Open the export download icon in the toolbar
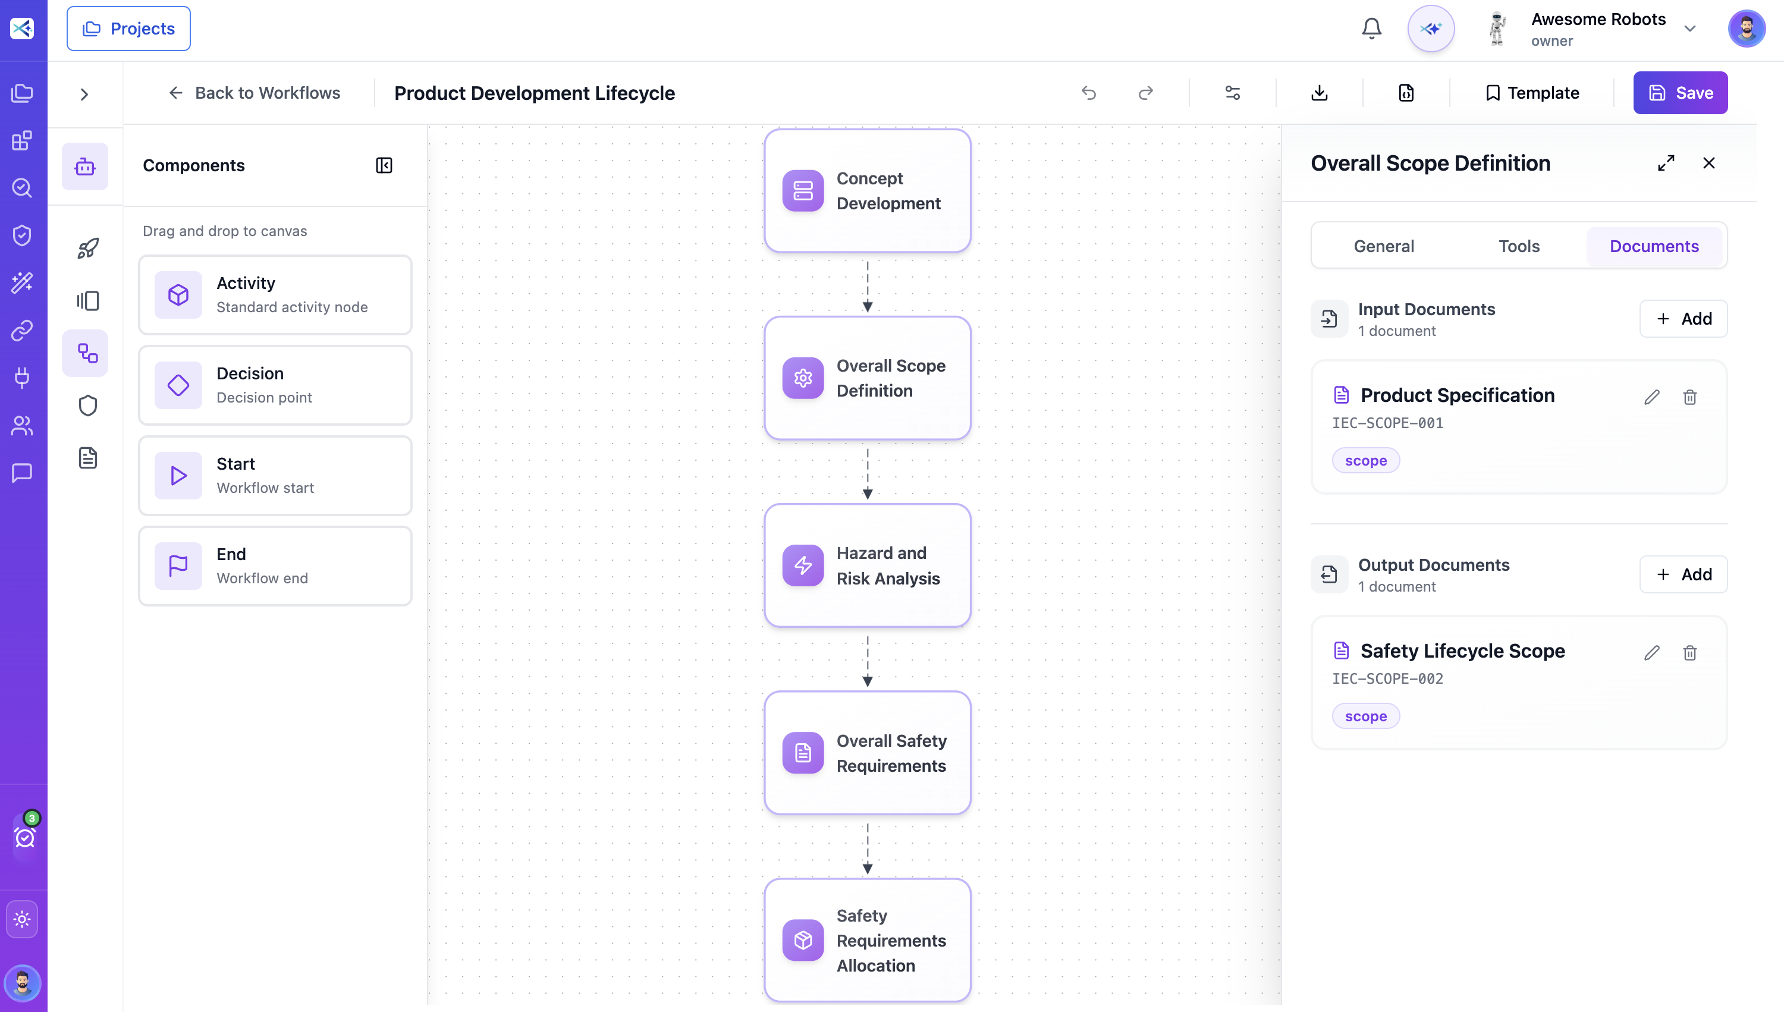 coord(1318,92)
